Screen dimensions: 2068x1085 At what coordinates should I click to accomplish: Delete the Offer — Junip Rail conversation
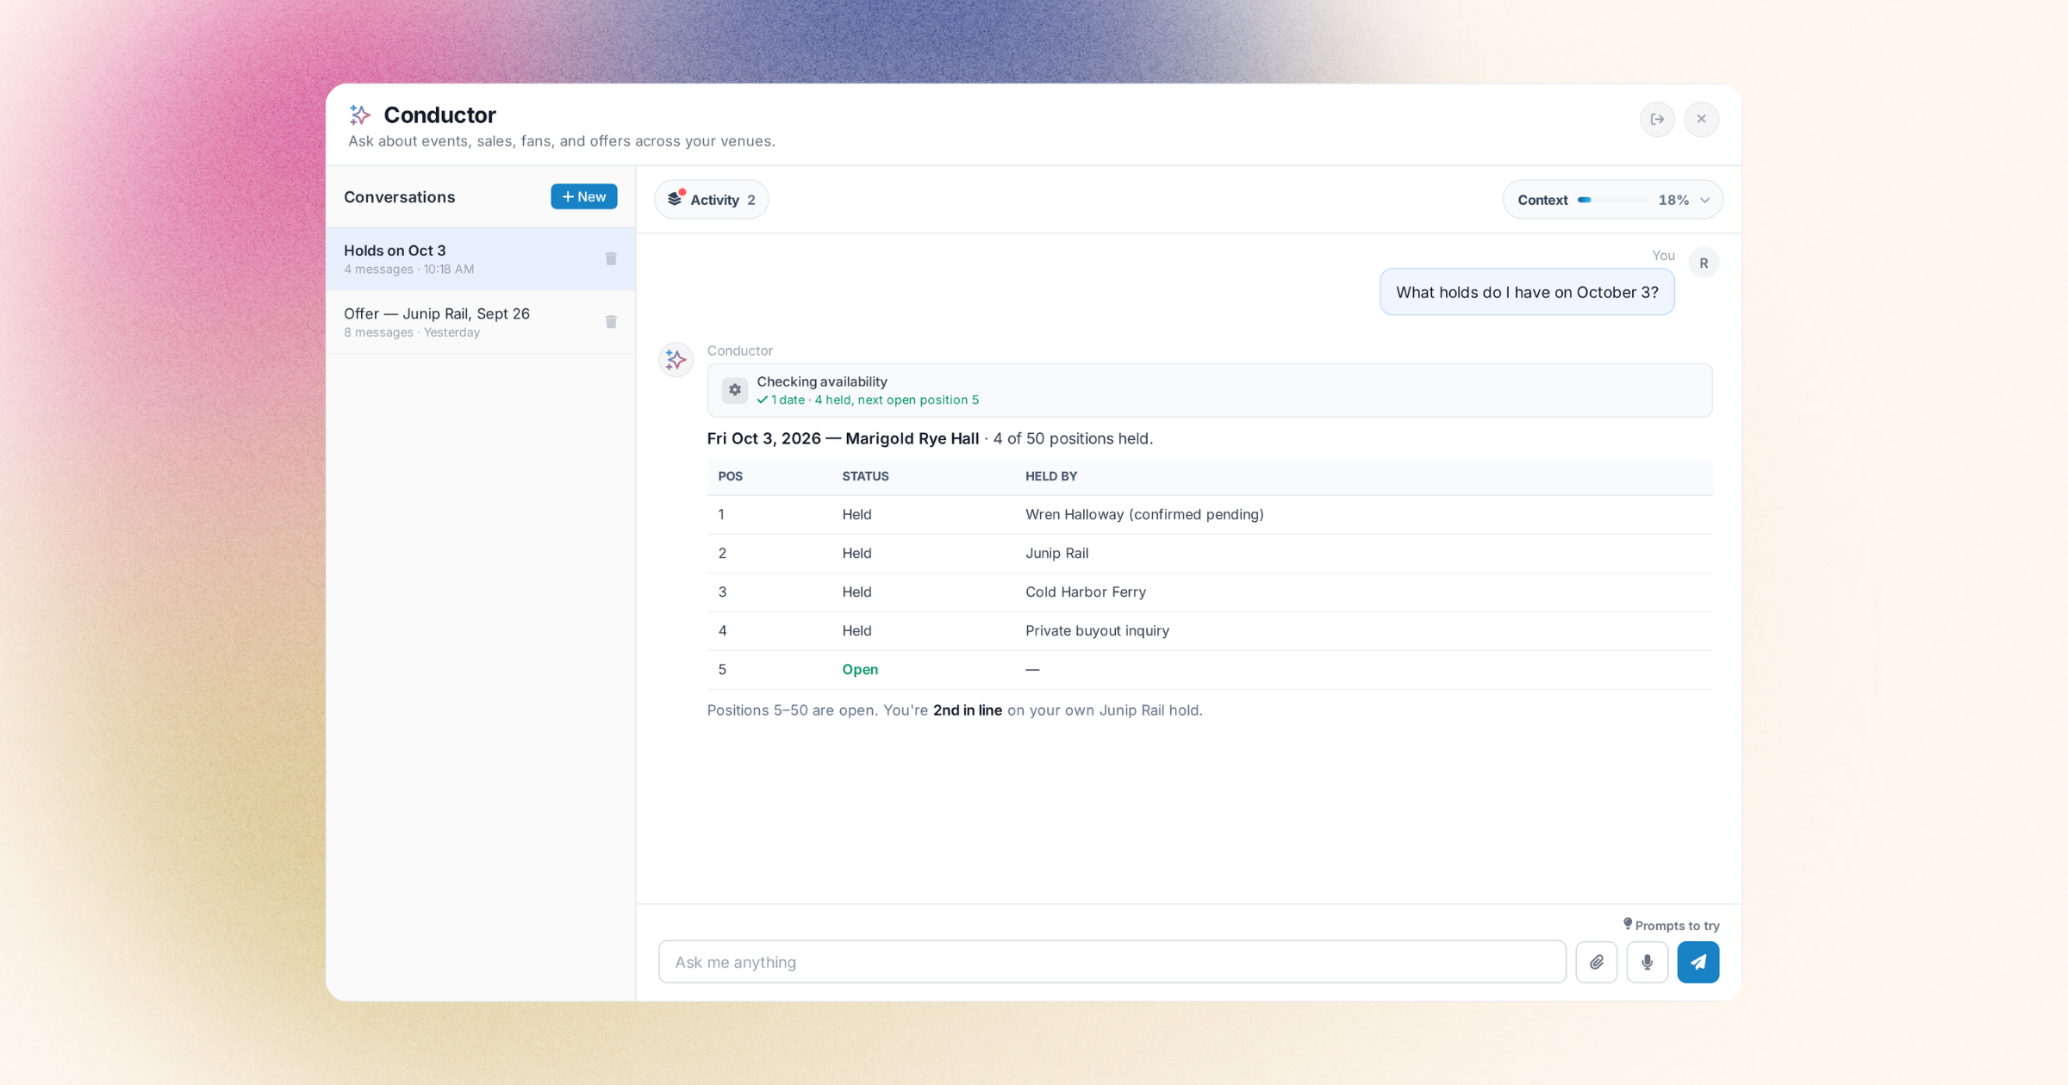coord(611,321)
